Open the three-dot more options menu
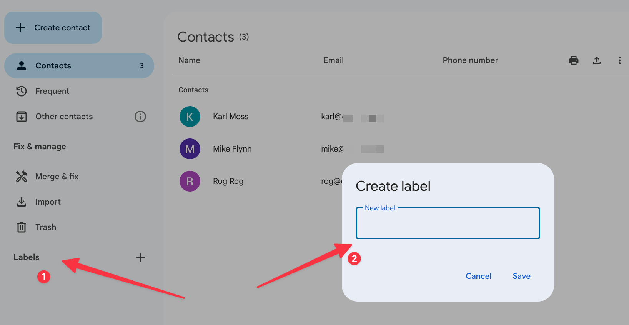The width and height of the screenshot is (629, 325). [x=619, y=60]
